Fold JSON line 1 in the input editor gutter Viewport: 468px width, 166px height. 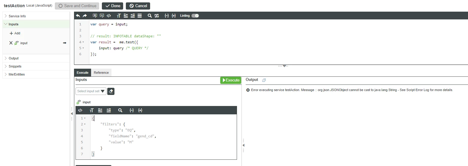pos(85,118)
